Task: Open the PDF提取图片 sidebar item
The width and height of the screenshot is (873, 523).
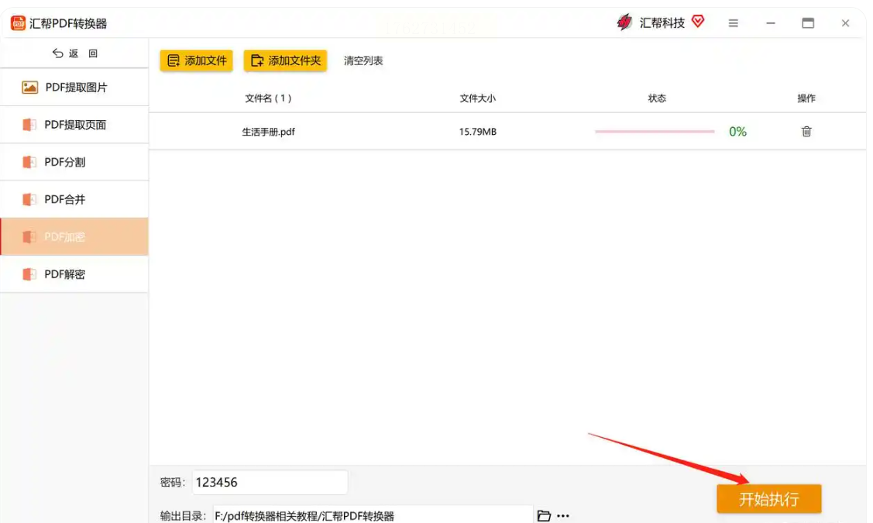Action: [x=74, y=88]
